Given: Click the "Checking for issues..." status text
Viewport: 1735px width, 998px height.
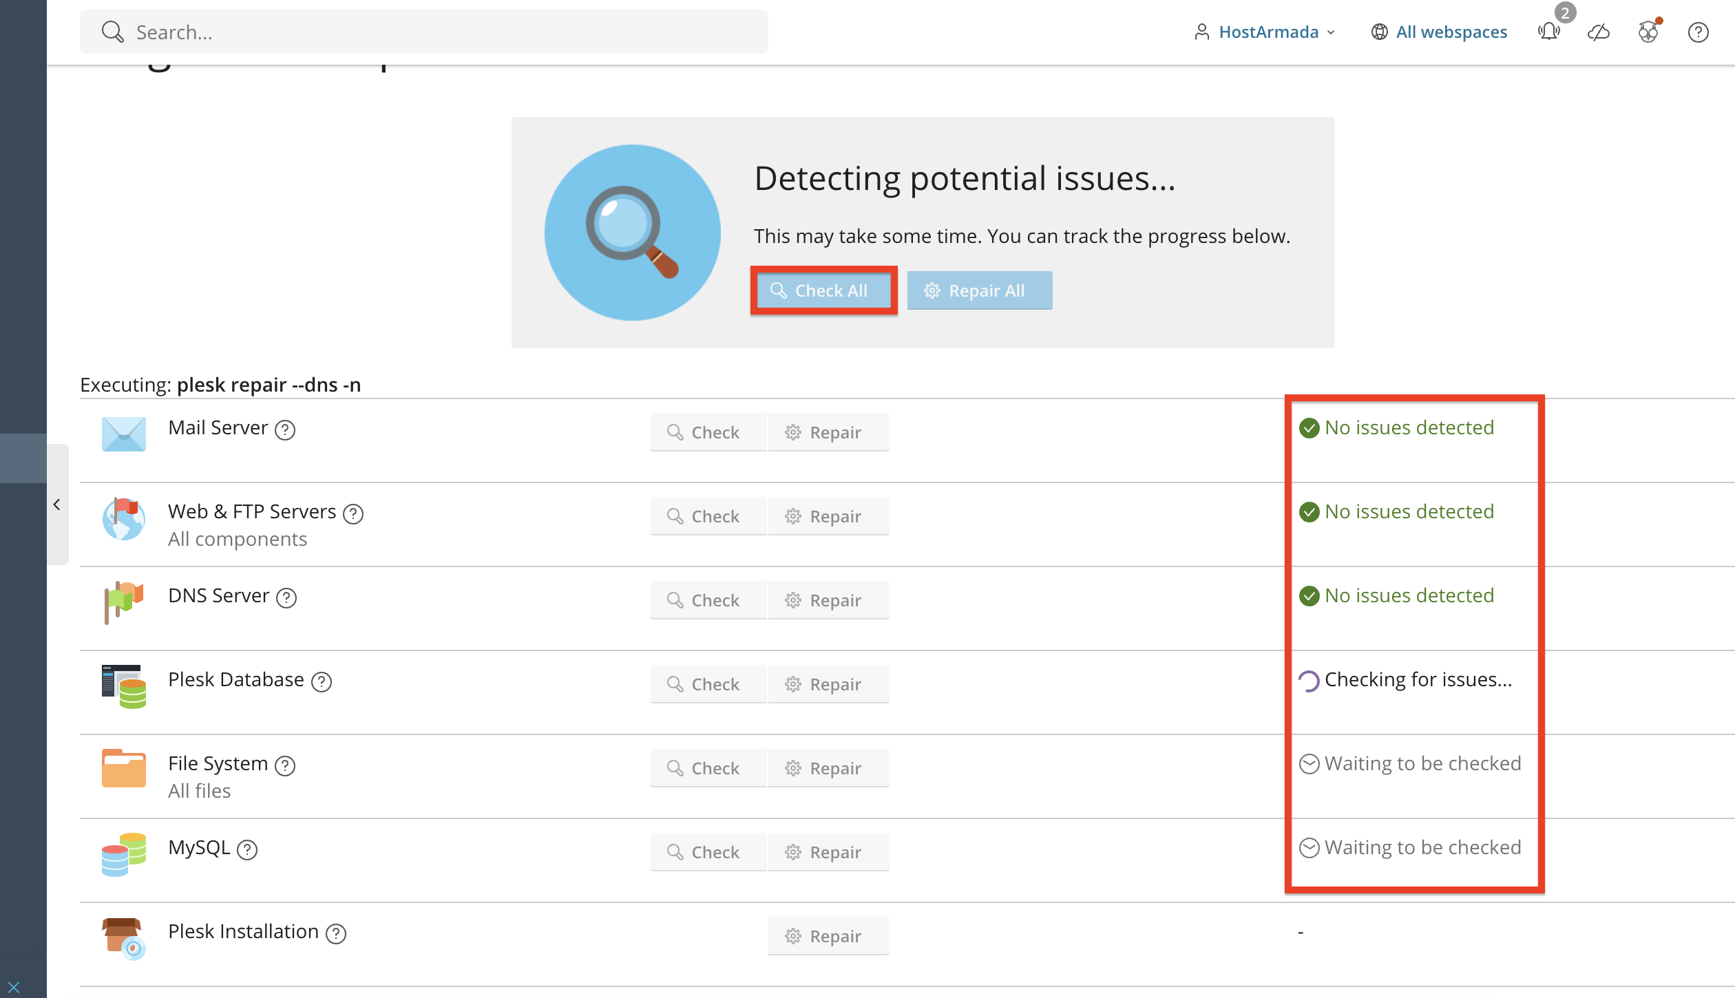Looking at the screenshot, I should 1418,680.
